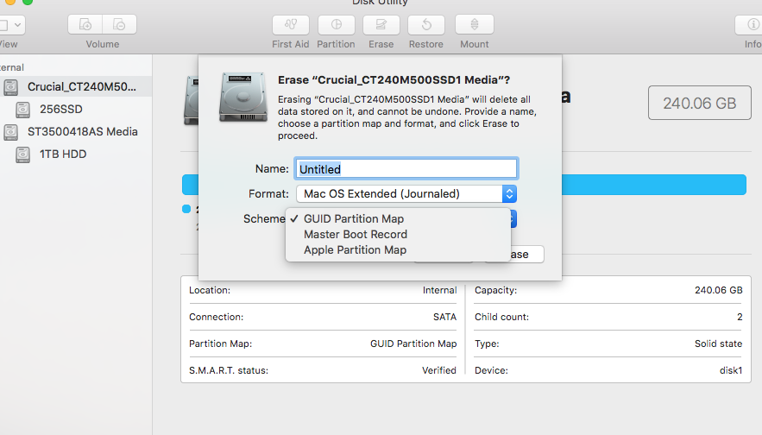Click the First Aid toolbar icon

(291, 25)
